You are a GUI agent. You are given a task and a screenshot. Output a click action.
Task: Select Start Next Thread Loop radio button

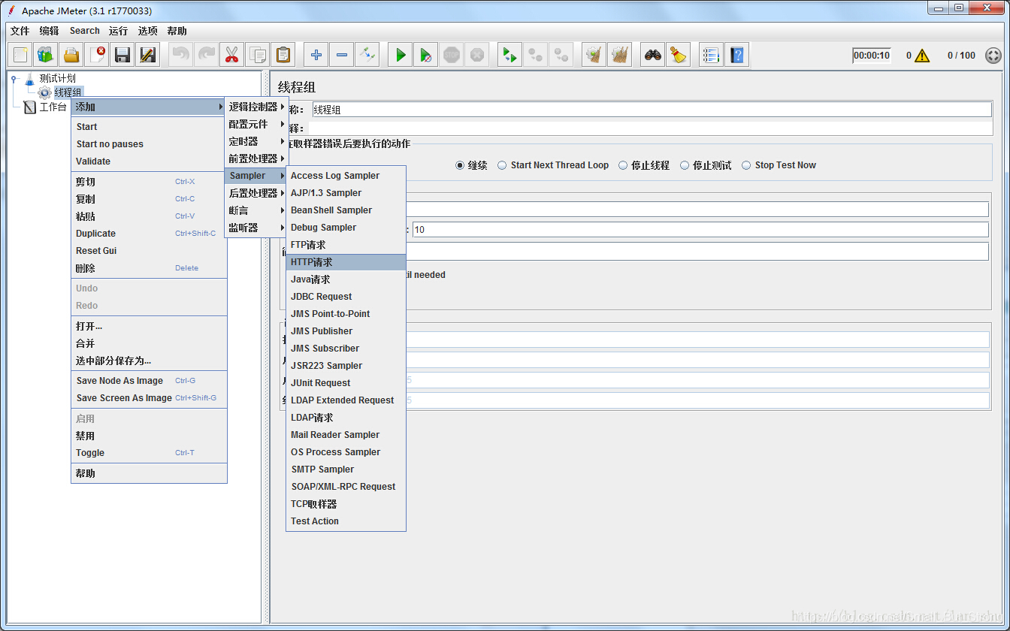[502, 165]
